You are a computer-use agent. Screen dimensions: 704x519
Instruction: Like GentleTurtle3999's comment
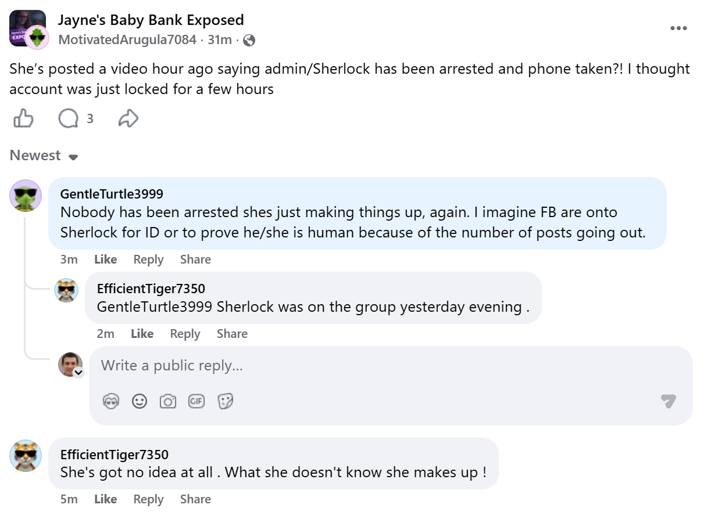[105, 259]
